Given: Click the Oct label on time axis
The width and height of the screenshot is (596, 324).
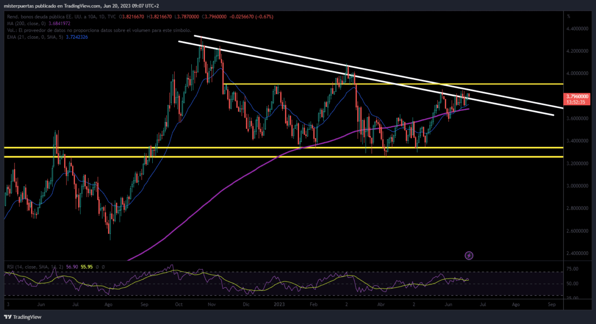Looking at the screenshot, I should 179,304.
